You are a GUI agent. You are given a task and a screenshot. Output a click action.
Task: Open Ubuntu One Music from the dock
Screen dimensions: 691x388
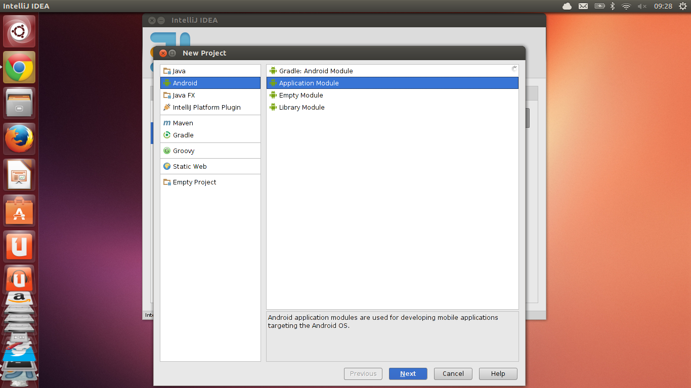coord(19,278)
